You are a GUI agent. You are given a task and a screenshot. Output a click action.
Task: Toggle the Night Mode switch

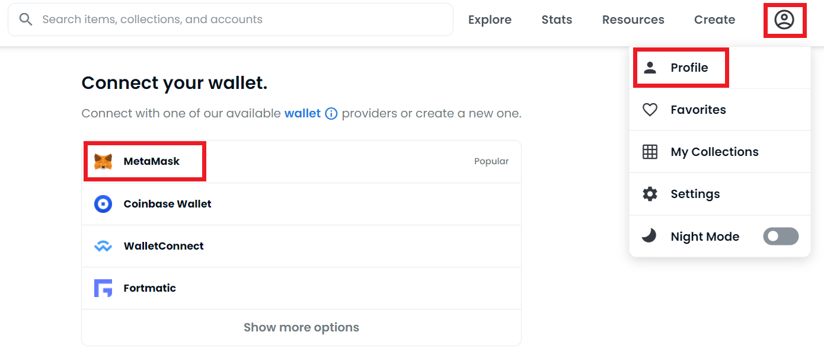pyautogui.click(x=780, y=237)
